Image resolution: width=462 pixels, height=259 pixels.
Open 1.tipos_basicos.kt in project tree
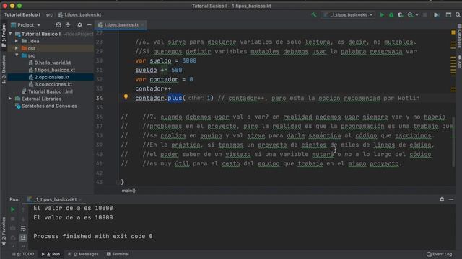[x=52, y=70]
